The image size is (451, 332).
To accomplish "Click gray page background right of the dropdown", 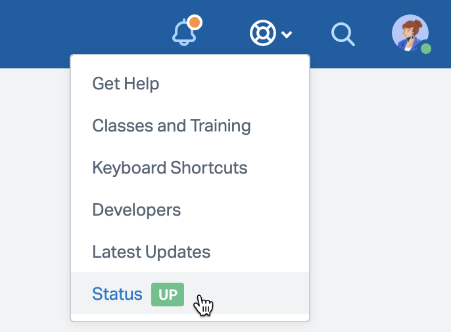I will click(381, 197).
